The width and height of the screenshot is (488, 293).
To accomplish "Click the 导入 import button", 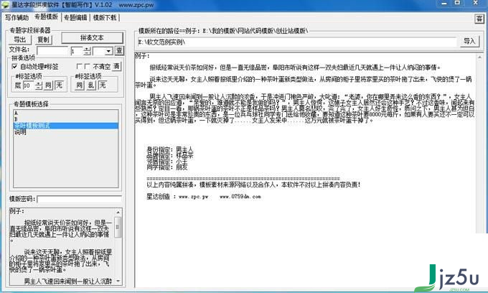I will click(469, 41).
